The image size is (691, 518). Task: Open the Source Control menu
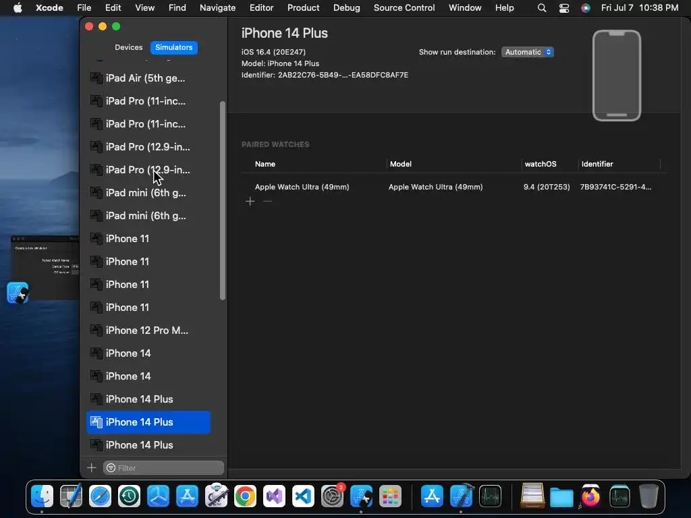click(x=404, y=7)
